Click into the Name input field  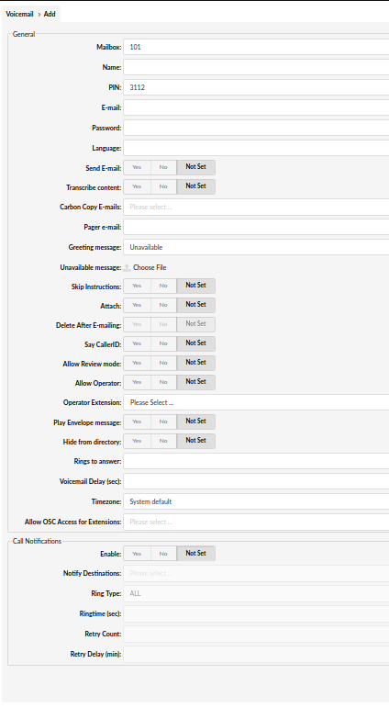pyautogui.click(x=256, y=67)
